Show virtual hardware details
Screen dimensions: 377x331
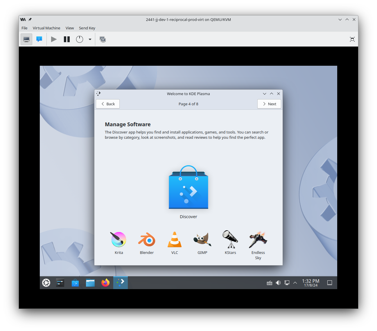point(39,39)
